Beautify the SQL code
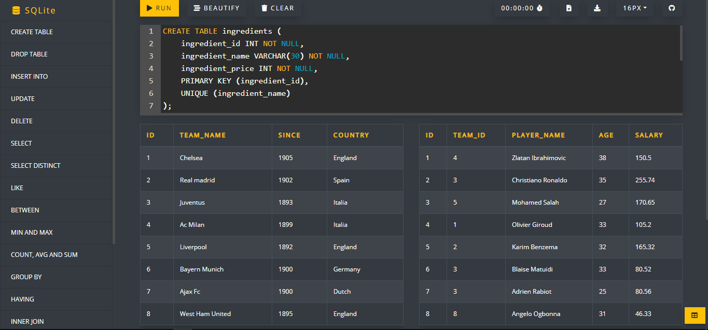Image resolution: width=708 pixels, height=330 pixels. click(x=217, y=8)
